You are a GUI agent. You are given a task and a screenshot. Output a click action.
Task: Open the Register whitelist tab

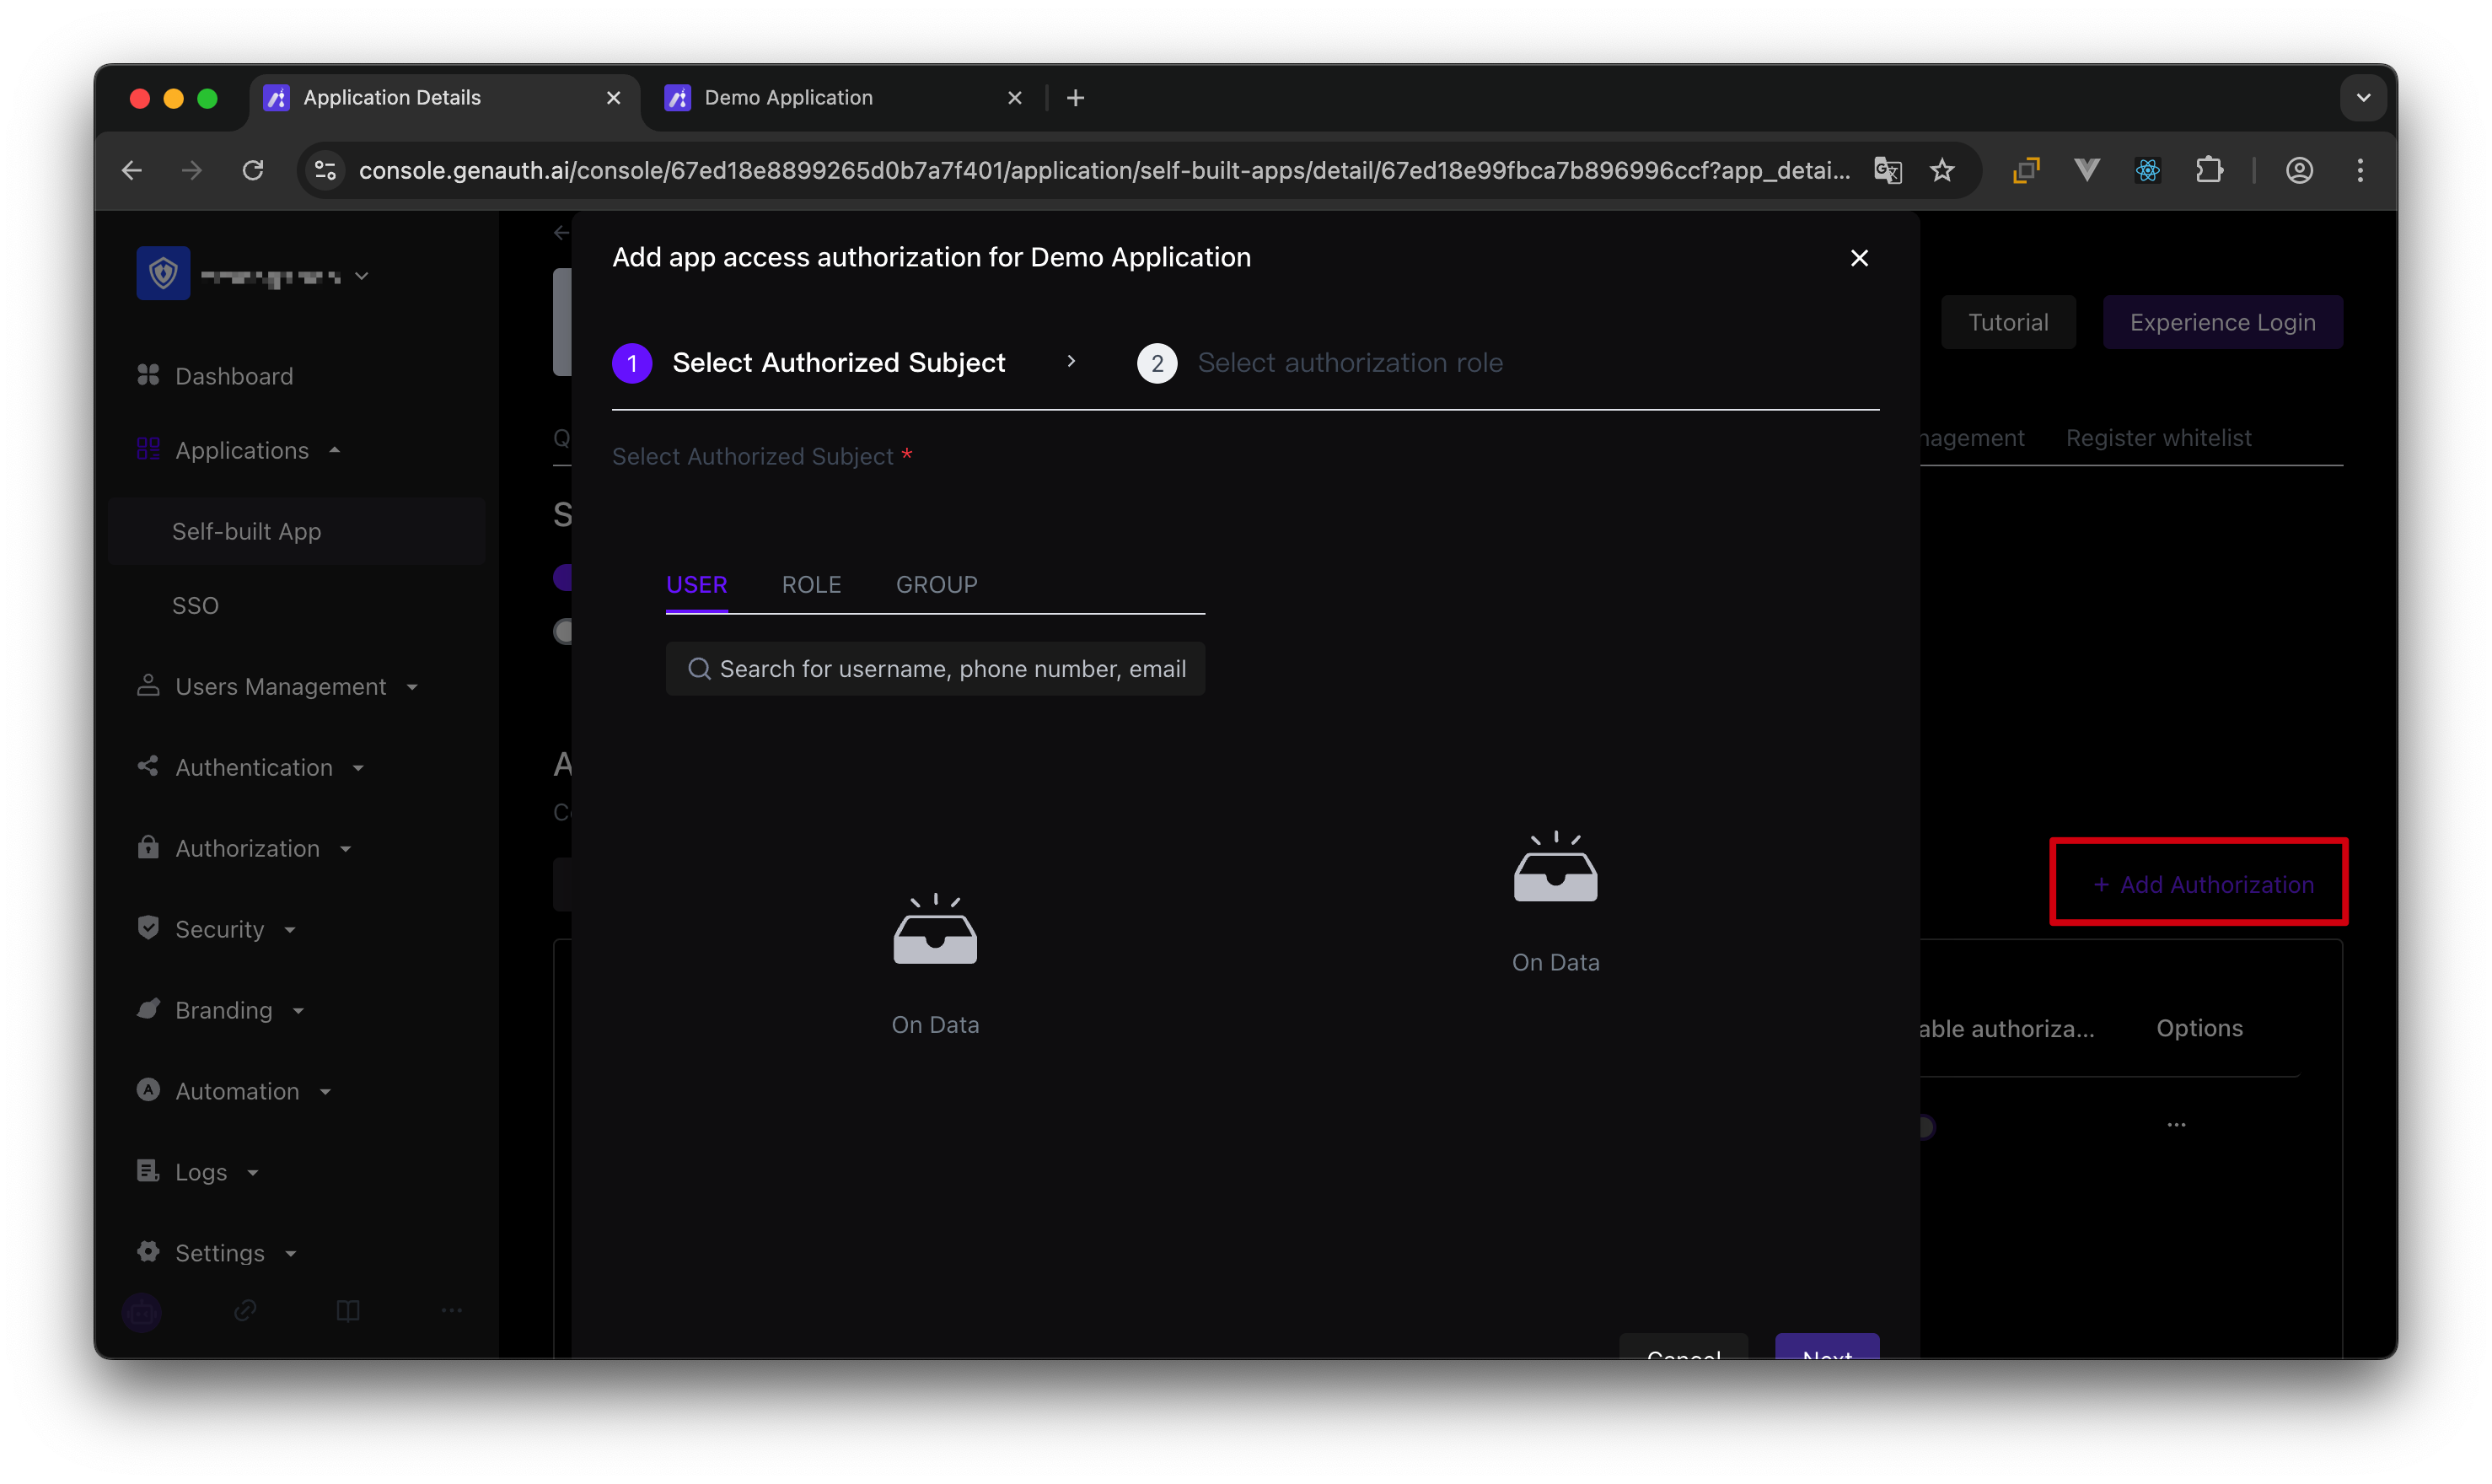(x=2158, y=438)
